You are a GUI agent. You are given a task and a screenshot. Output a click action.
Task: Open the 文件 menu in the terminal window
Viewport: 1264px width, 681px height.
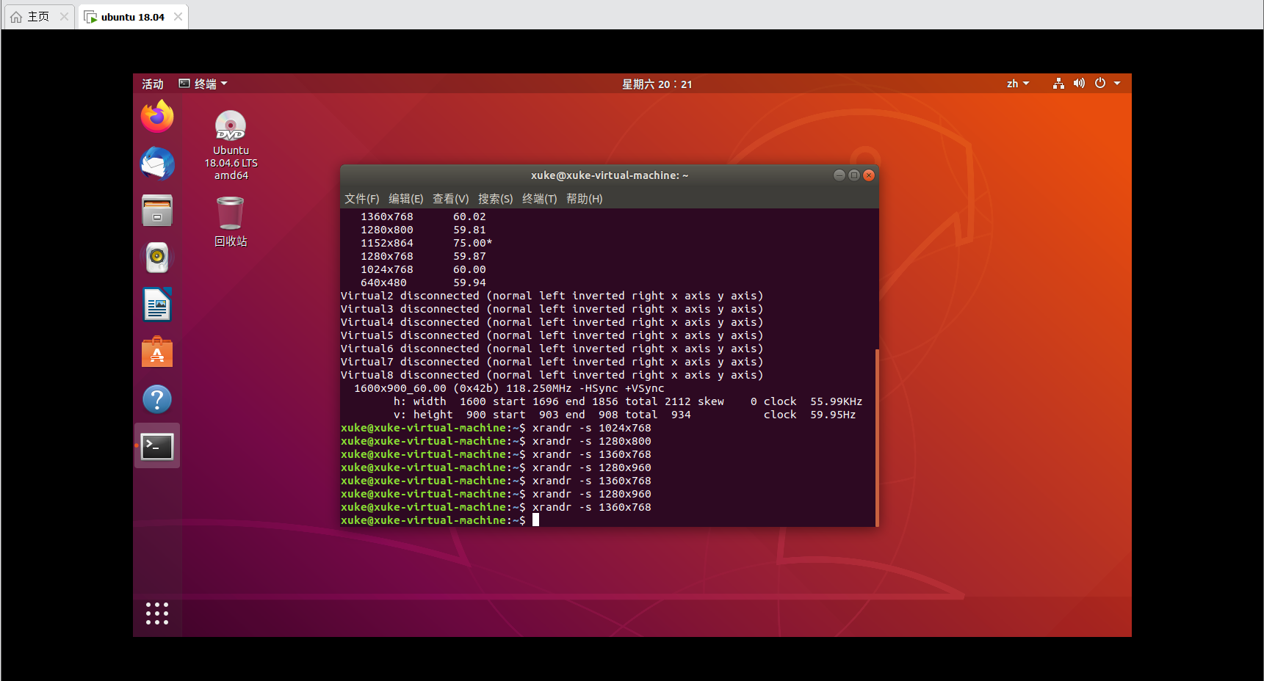[361, 198]
